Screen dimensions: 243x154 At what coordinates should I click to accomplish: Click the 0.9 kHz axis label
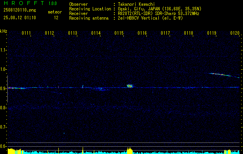click(3, 89)
